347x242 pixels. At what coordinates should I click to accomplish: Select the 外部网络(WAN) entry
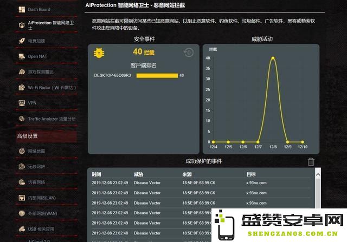point(42,213)
